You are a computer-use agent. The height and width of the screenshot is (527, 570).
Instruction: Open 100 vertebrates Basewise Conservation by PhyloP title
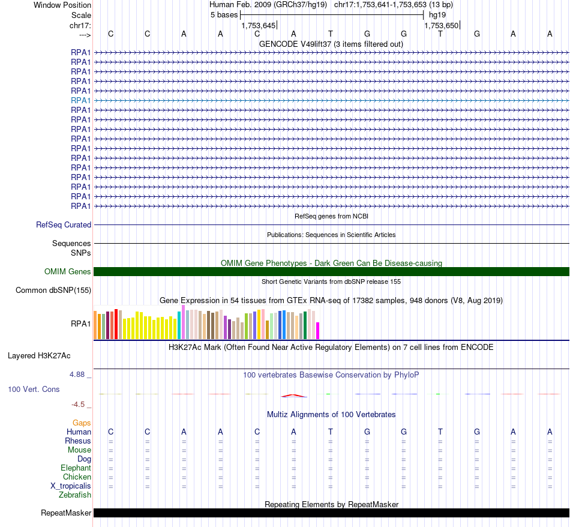pos(331,375)
